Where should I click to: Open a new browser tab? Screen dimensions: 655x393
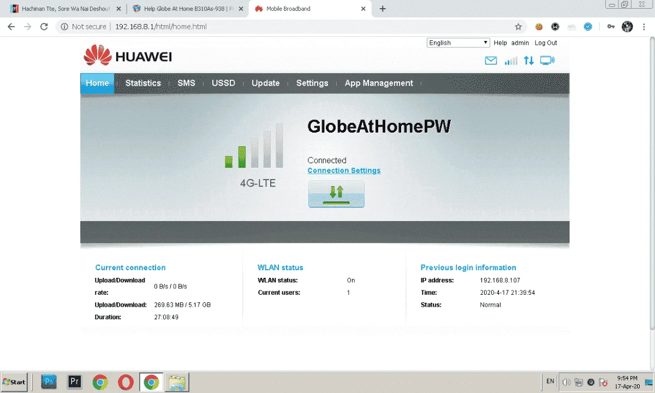pyautogui.click(x=383, y=9)
